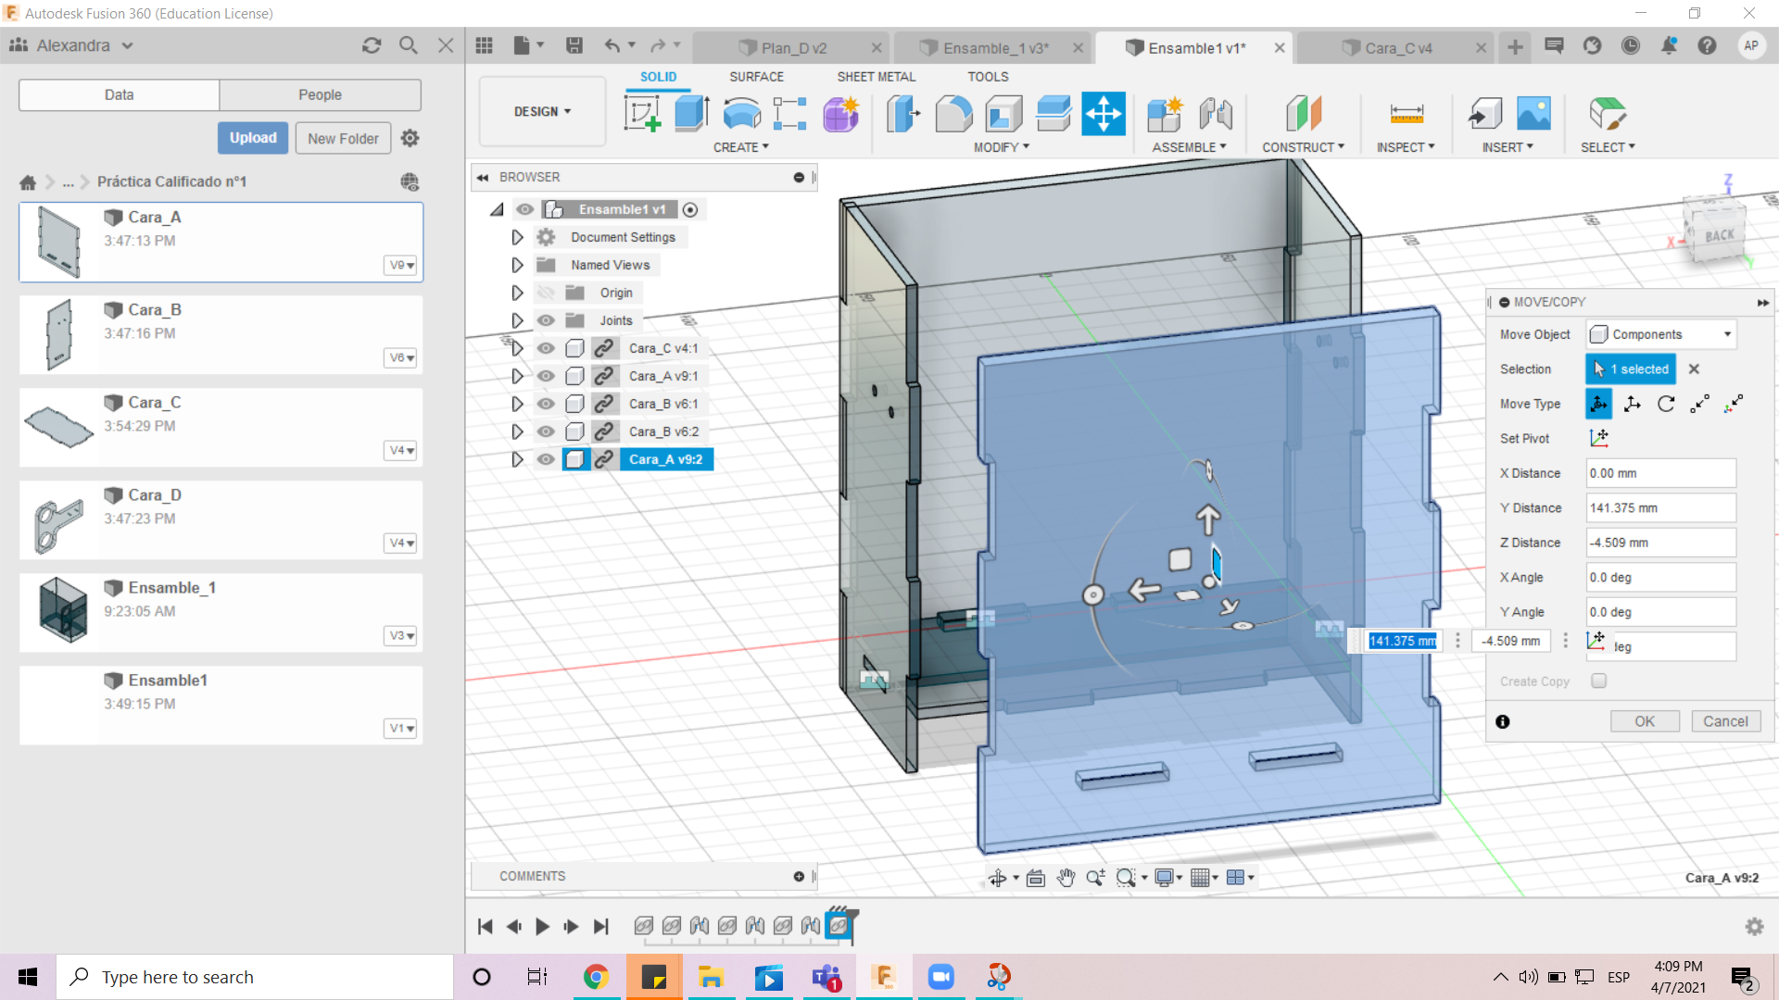Open Cara_A version V9 dropdown
Image resolution: width=1779 pixels, height=1000 pixels.
click(x=401, y=265)
